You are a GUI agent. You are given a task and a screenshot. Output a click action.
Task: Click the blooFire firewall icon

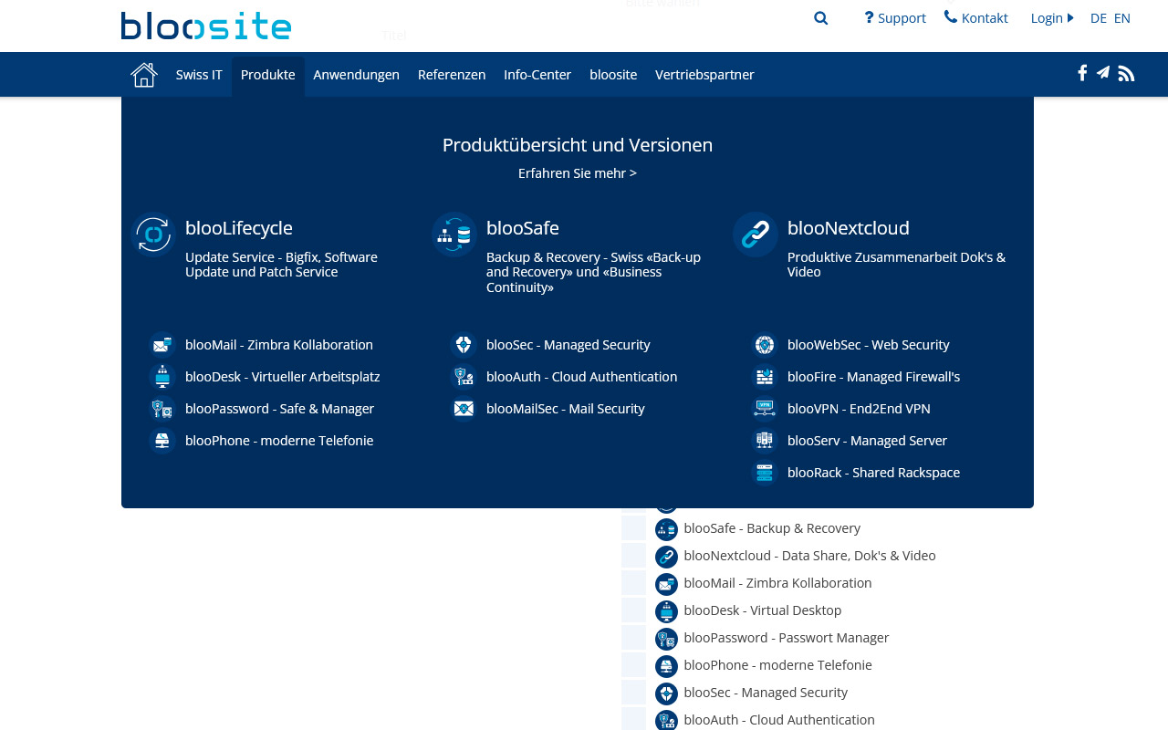pyautogui.click(x=765, y=377)
